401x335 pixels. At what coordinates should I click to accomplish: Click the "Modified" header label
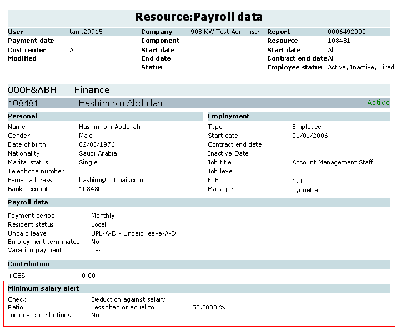pyautogui.click(x=22, y=58)
